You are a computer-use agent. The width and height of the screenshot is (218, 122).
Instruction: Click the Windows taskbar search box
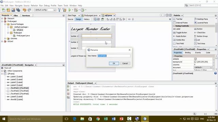coord(35,119)
